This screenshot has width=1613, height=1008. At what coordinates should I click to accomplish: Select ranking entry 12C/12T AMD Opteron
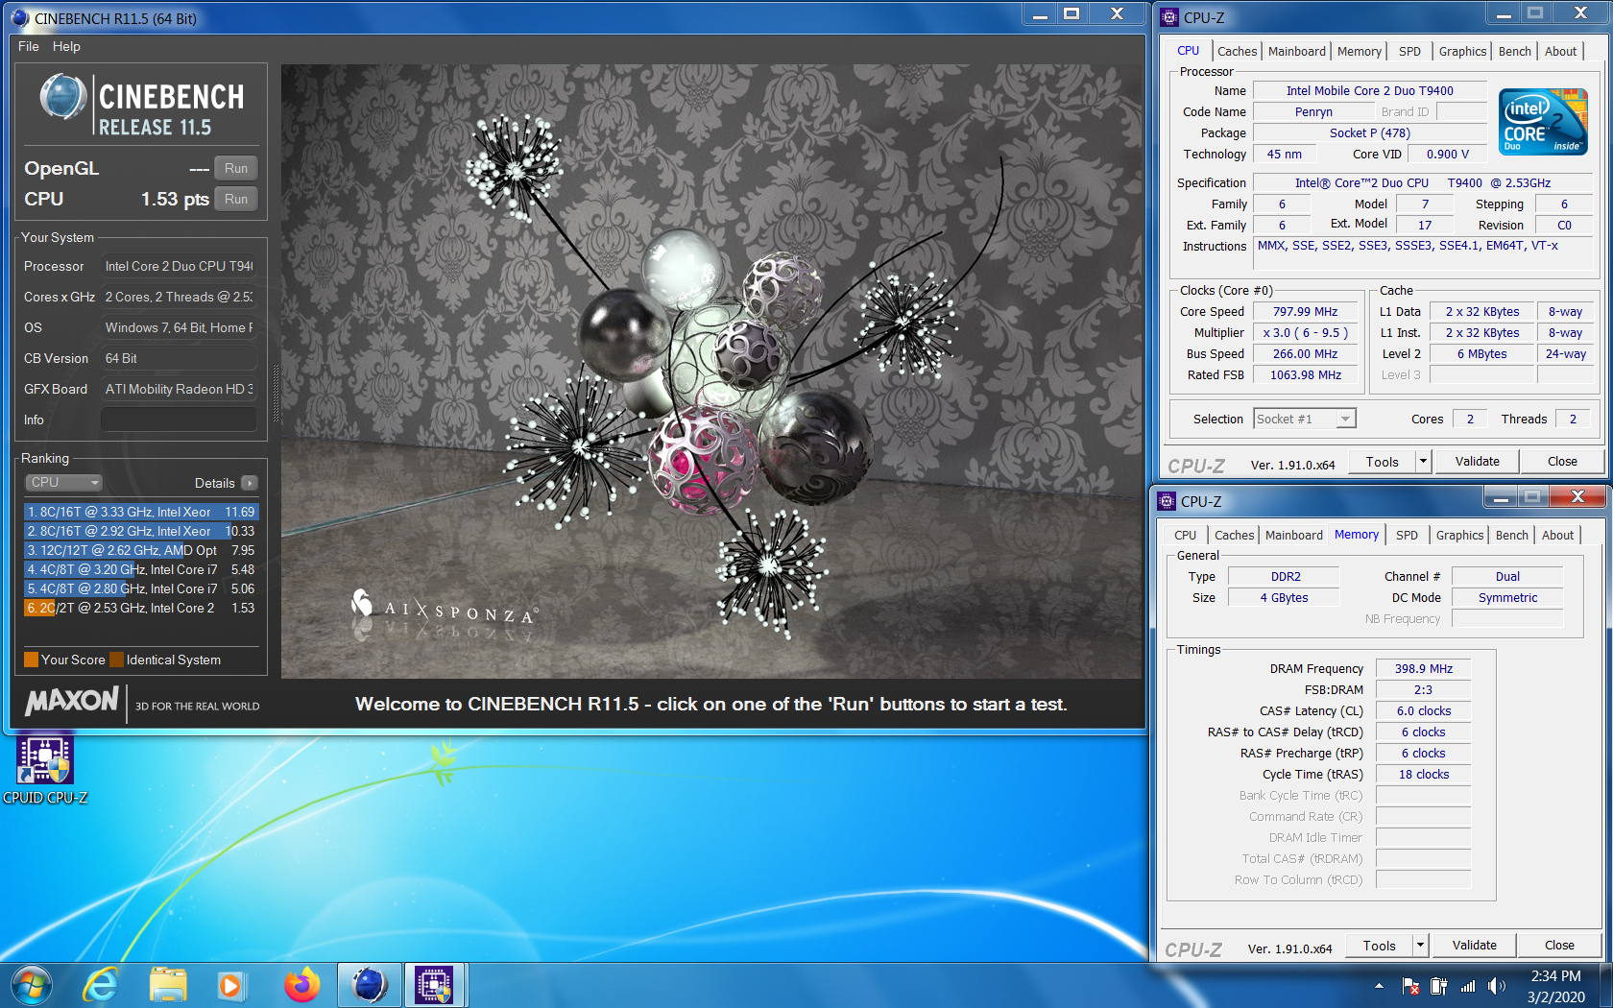click(141, 550)
